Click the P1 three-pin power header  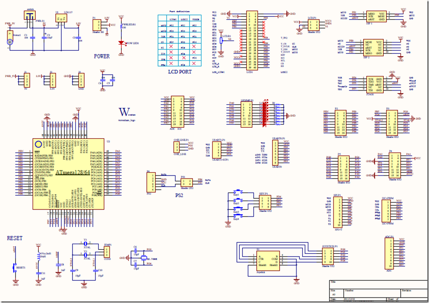(96, 25)
